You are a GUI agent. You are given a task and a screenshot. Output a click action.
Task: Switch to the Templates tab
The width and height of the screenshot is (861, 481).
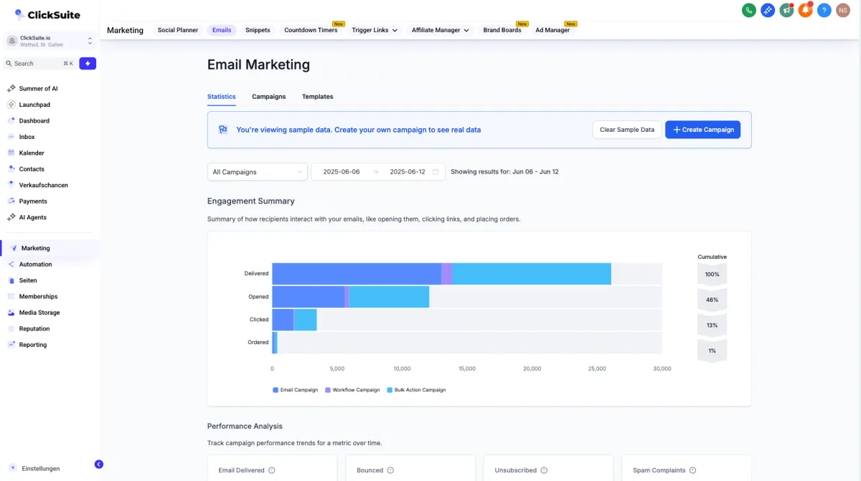click(x=318, y=97)
